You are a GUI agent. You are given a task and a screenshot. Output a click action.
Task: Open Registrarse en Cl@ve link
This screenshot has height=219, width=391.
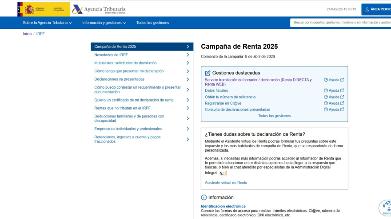pos(223,103)
